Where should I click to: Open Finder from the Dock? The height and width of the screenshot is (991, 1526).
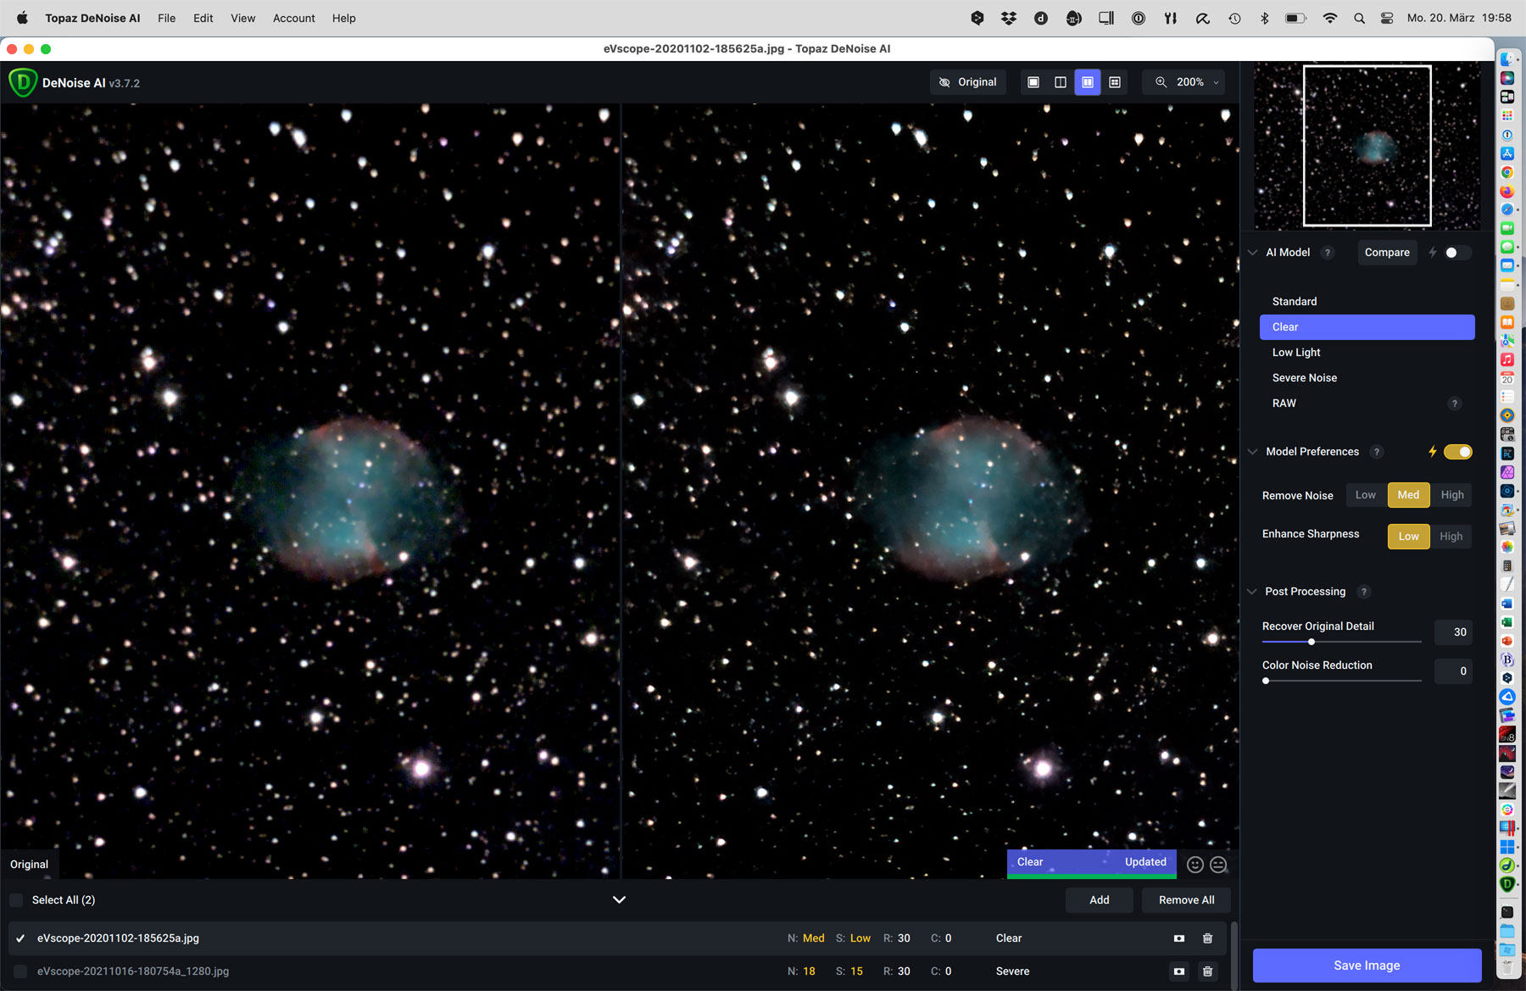pyautogui.click(x=1507, y=59)
